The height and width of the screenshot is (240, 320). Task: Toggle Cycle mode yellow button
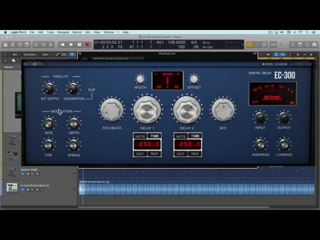250,45
